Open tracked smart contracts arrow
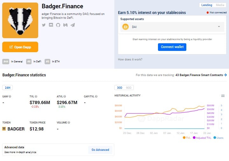This screenshot has width=229, height=161. click(x=225, y=75)
